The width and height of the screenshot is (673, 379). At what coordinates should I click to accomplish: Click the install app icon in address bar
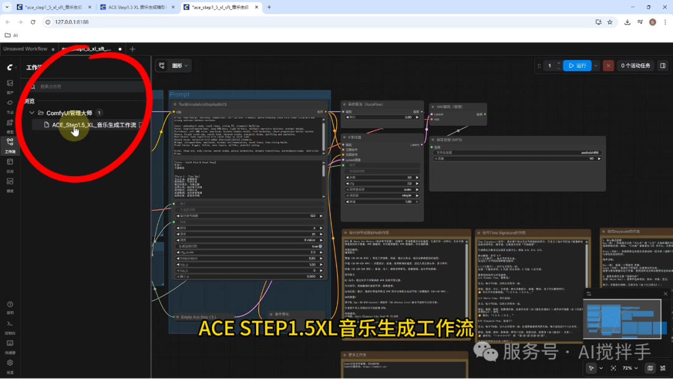pos(598,22)
